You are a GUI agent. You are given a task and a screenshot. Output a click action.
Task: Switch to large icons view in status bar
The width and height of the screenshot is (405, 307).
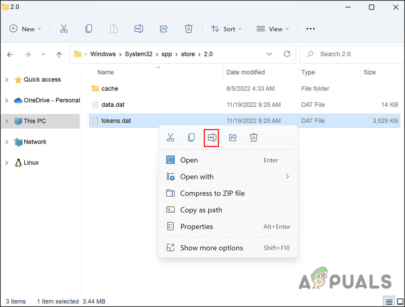tap(400, 301)
